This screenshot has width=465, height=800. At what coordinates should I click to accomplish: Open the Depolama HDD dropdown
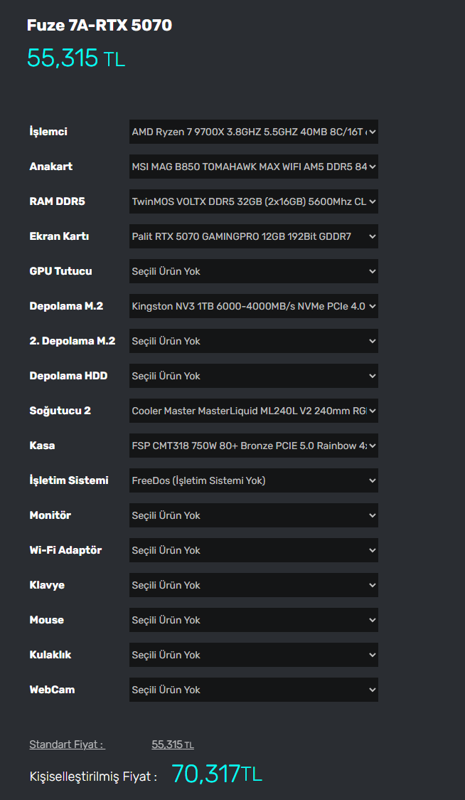point(253,376)
